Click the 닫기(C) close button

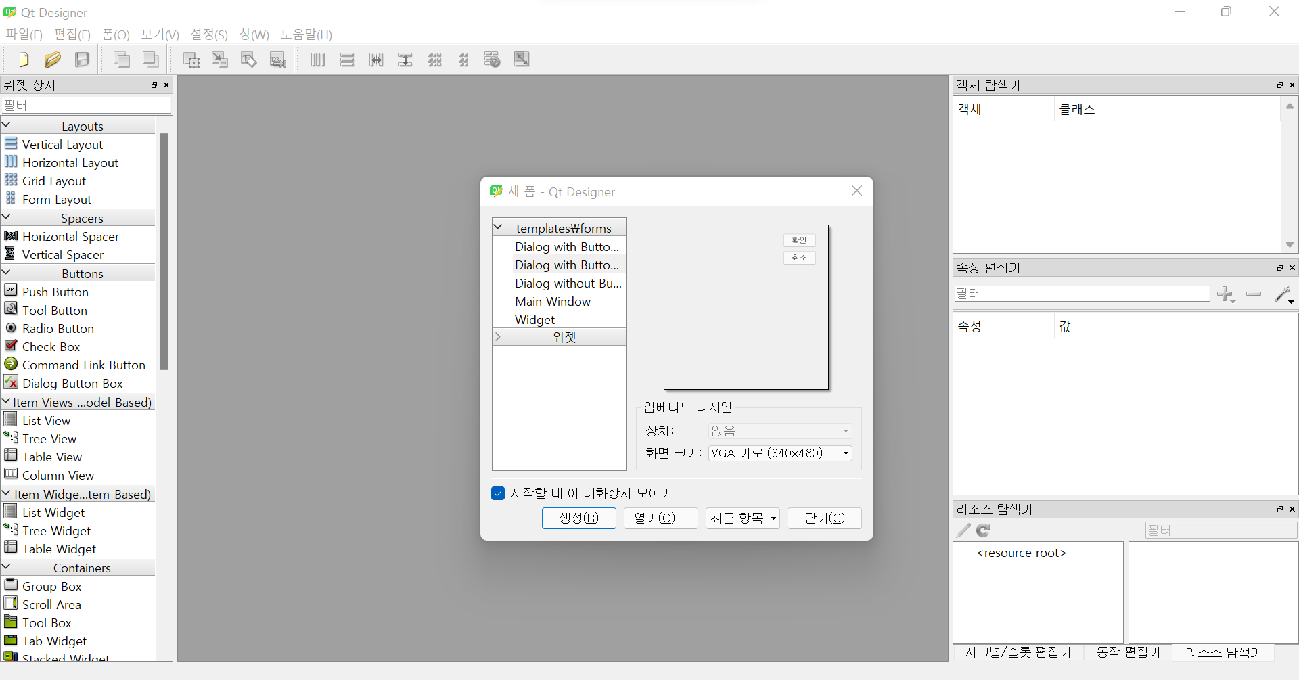(825, 518)
